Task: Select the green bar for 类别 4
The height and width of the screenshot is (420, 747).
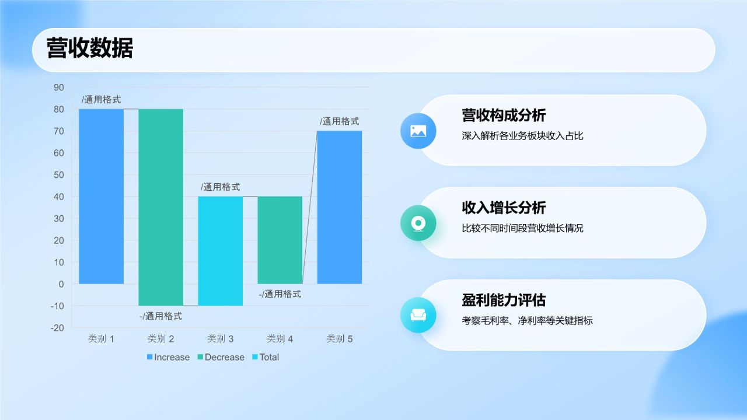Action: (x=280, y=240)
